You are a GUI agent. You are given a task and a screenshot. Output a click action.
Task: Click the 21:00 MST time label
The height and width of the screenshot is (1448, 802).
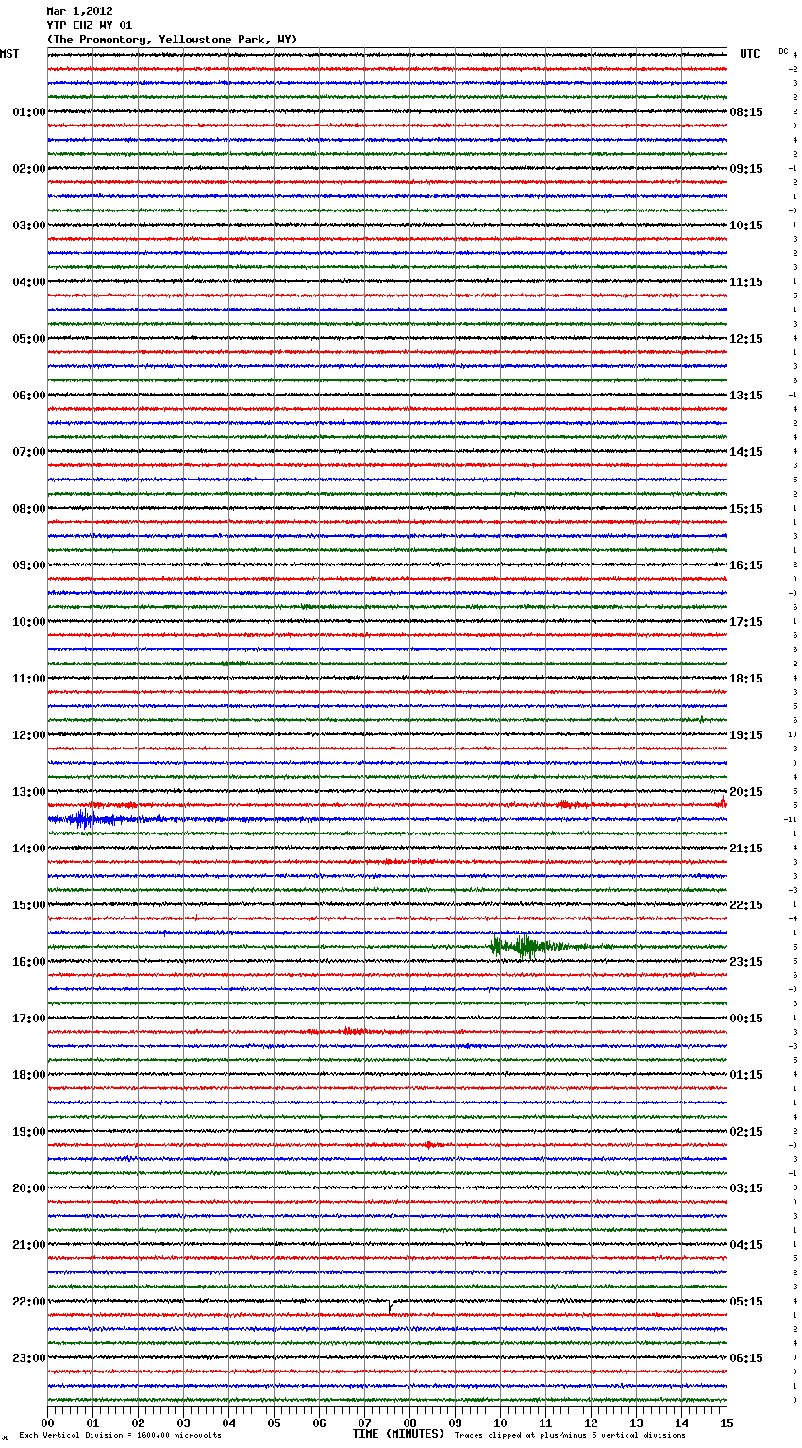[28, 1245]
